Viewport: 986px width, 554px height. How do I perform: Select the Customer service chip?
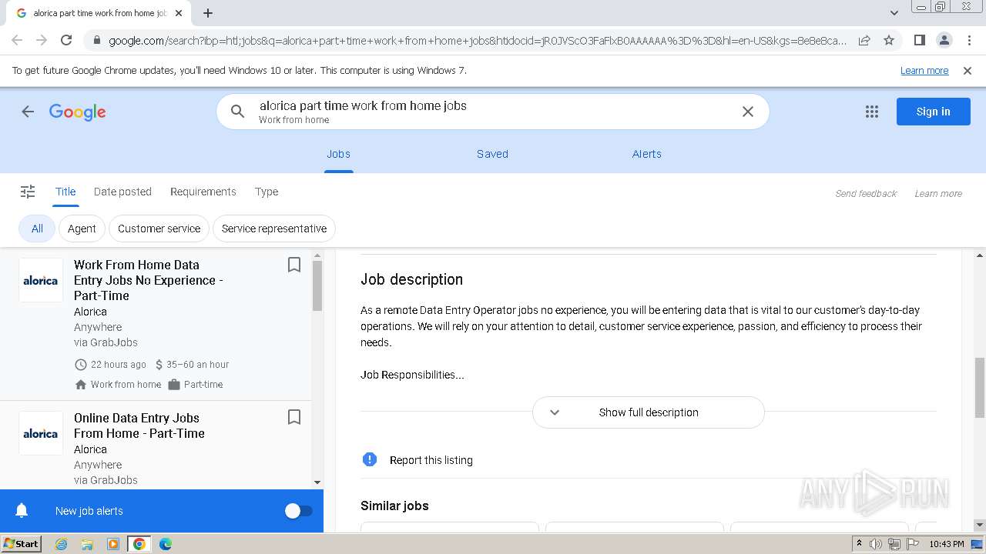pyautogui.click(x=159, y=229)
